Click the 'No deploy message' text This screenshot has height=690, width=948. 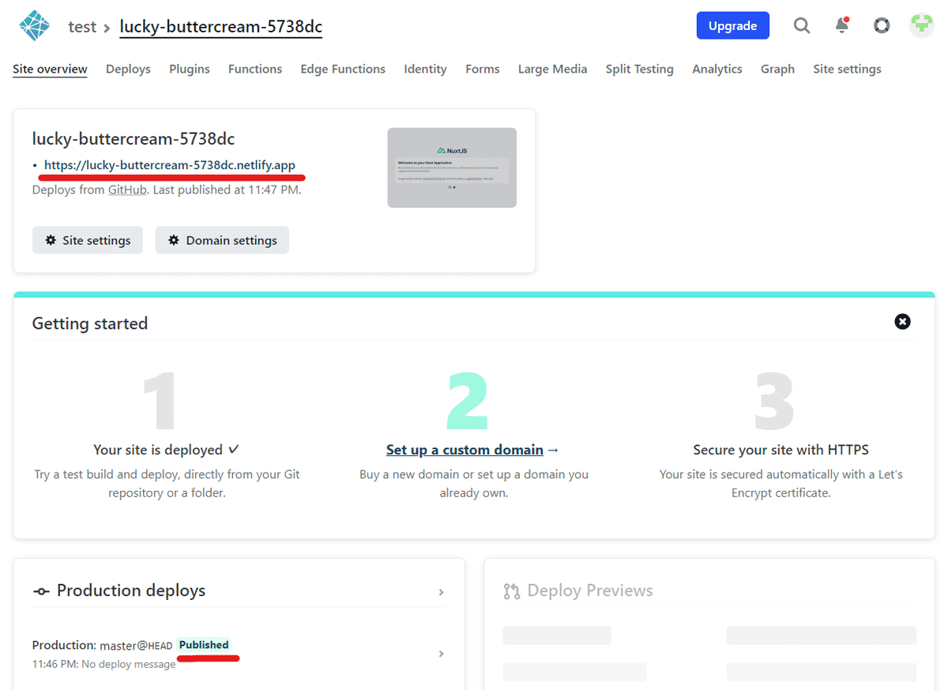pyautogui.click(x=129, y=664)
